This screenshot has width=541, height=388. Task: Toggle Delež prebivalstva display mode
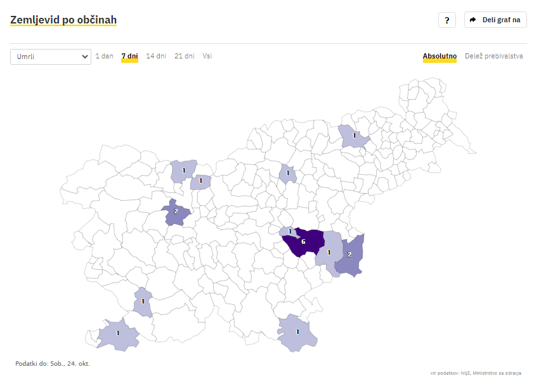point(493,56)
